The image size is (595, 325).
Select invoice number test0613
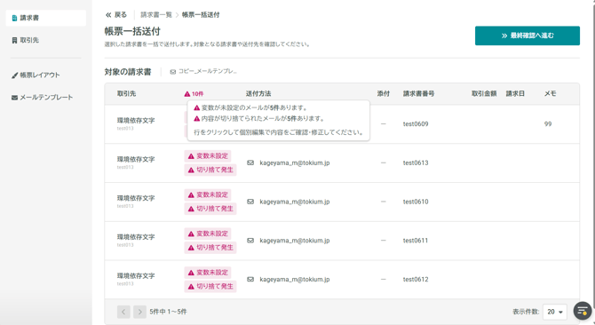[x=416, y=163]
